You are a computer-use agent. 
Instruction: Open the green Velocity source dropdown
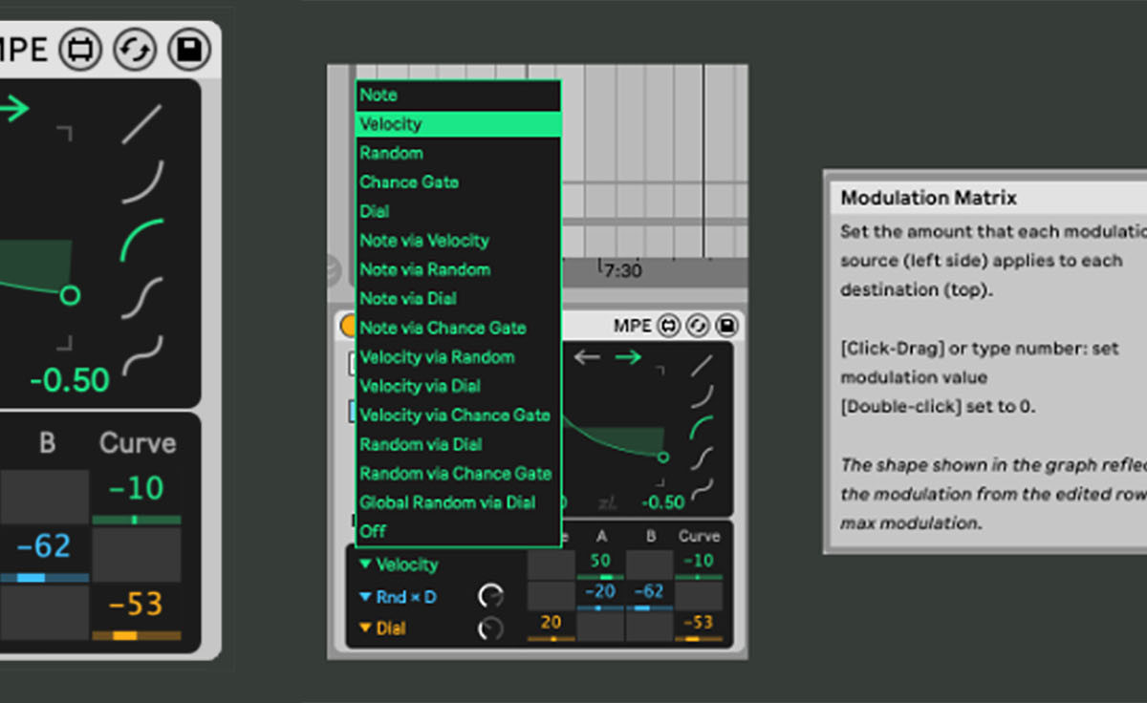point(400,565)
